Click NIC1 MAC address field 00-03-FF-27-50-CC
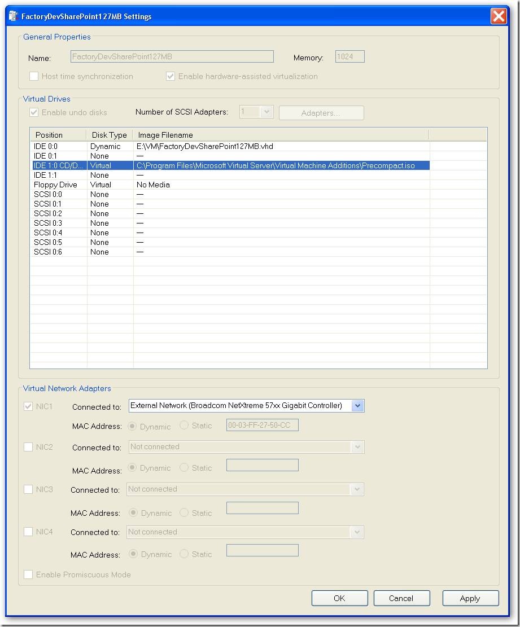520x627 pixels. click(263, 425)
